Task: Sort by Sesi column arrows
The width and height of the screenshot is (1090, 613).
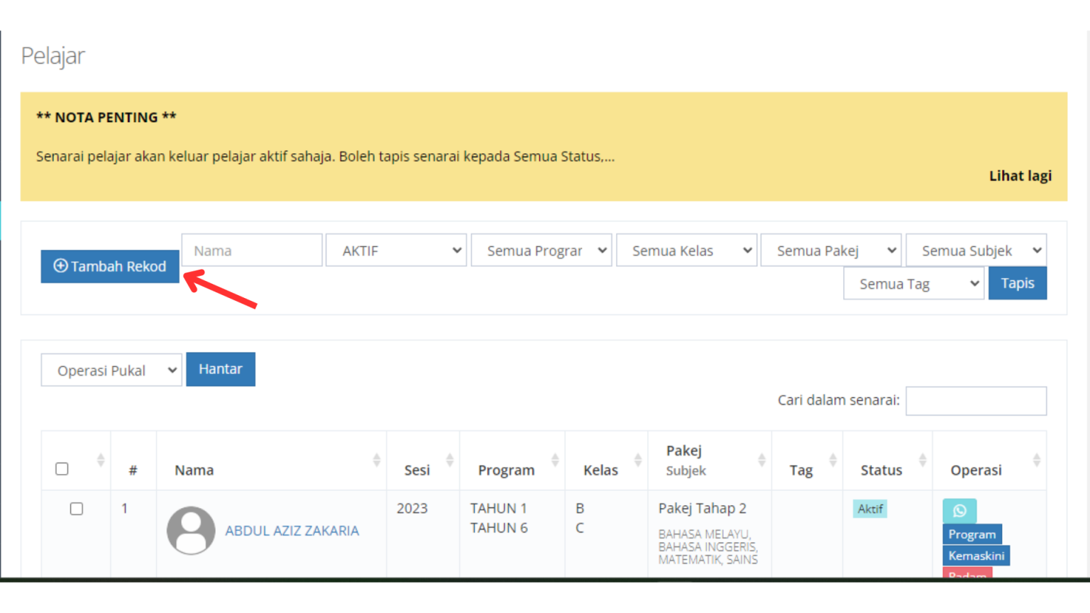Action: pos(449,460)
